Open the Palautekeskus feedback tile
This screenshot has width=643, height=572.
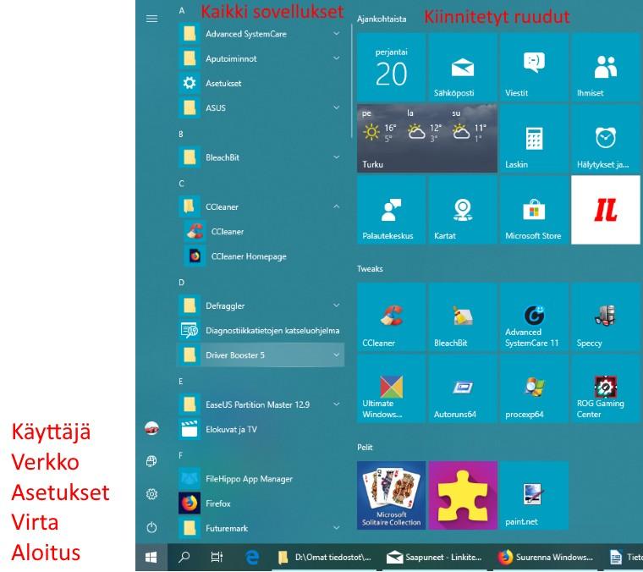391,210
